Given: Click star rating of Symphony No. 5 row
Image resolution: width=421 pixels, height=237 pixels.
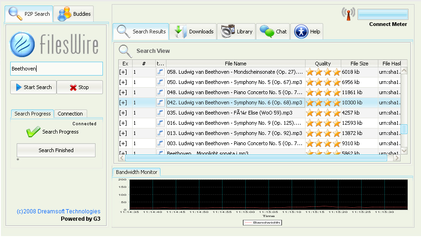Looking at the screenshot, I should [x=323, y=82].
